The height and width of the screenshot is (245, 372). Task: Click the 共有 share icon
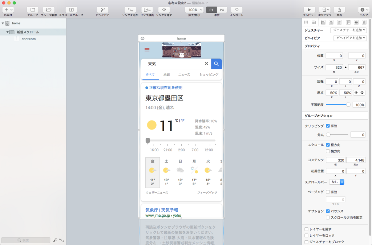(x=339, y=10)
